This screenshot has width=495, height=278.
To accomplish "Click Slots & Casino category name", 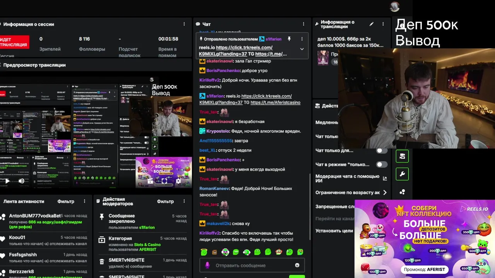I will 147,245.
